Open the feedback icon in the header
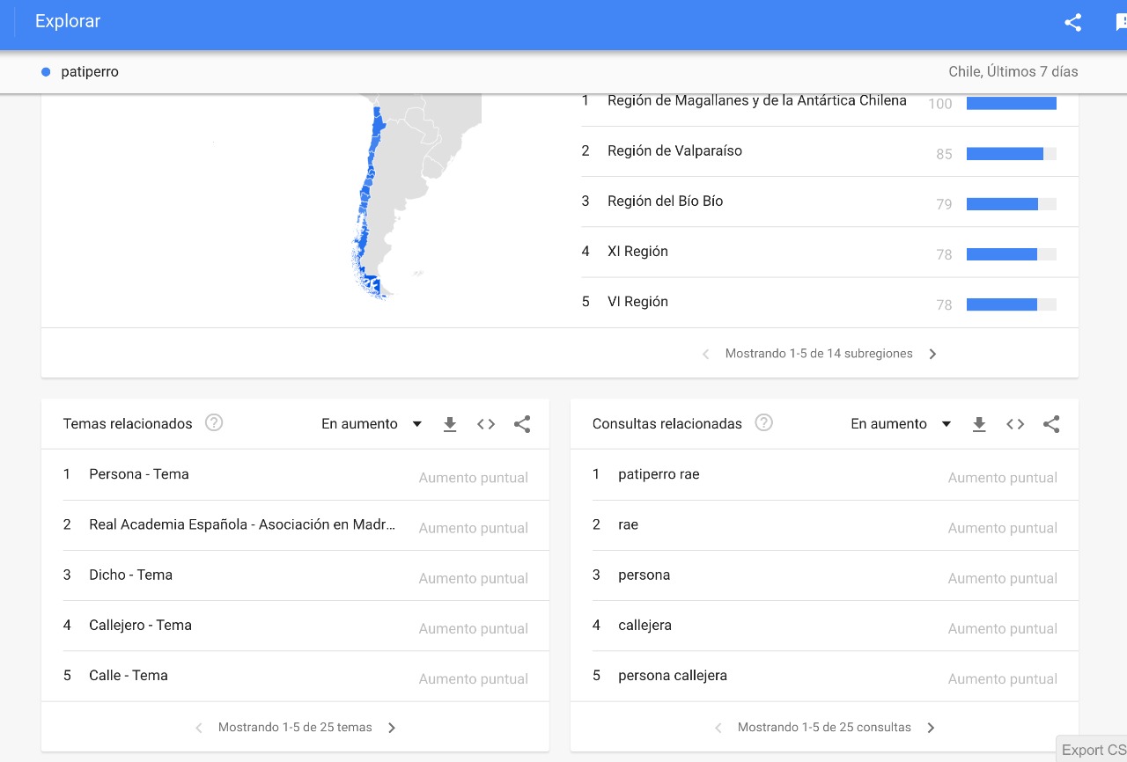1127x762 pixels. point(1120,23)
